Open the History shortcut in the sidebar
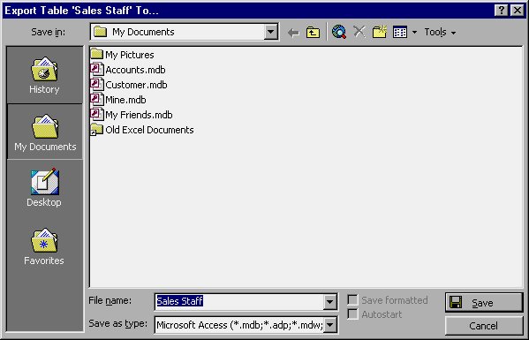529x340 pixels. tap(44, 75)
